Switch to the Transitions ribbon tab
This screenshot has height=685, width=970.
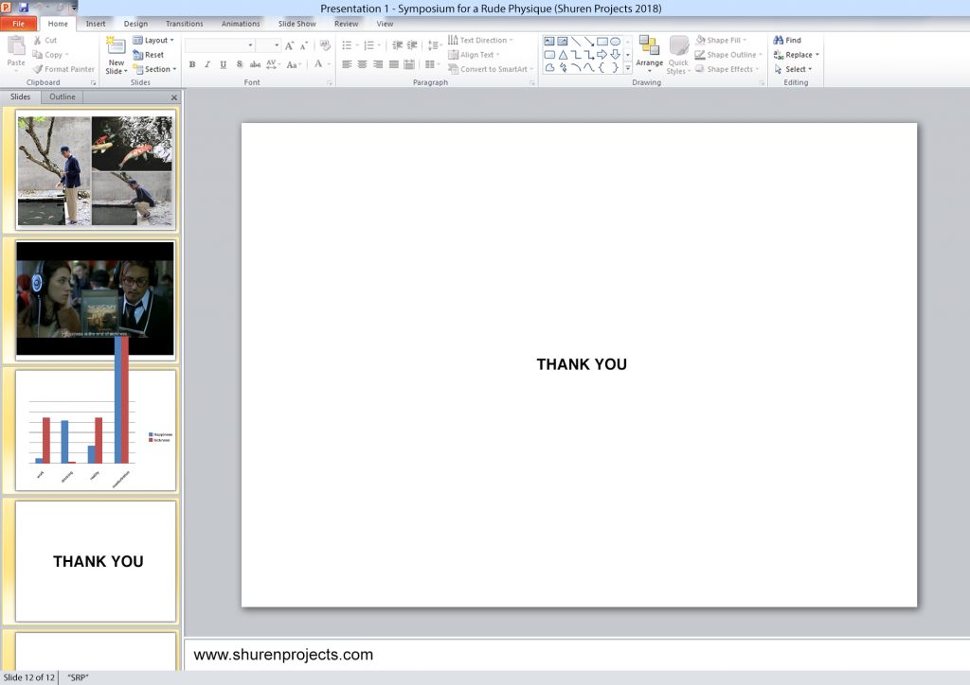point(184,24)
